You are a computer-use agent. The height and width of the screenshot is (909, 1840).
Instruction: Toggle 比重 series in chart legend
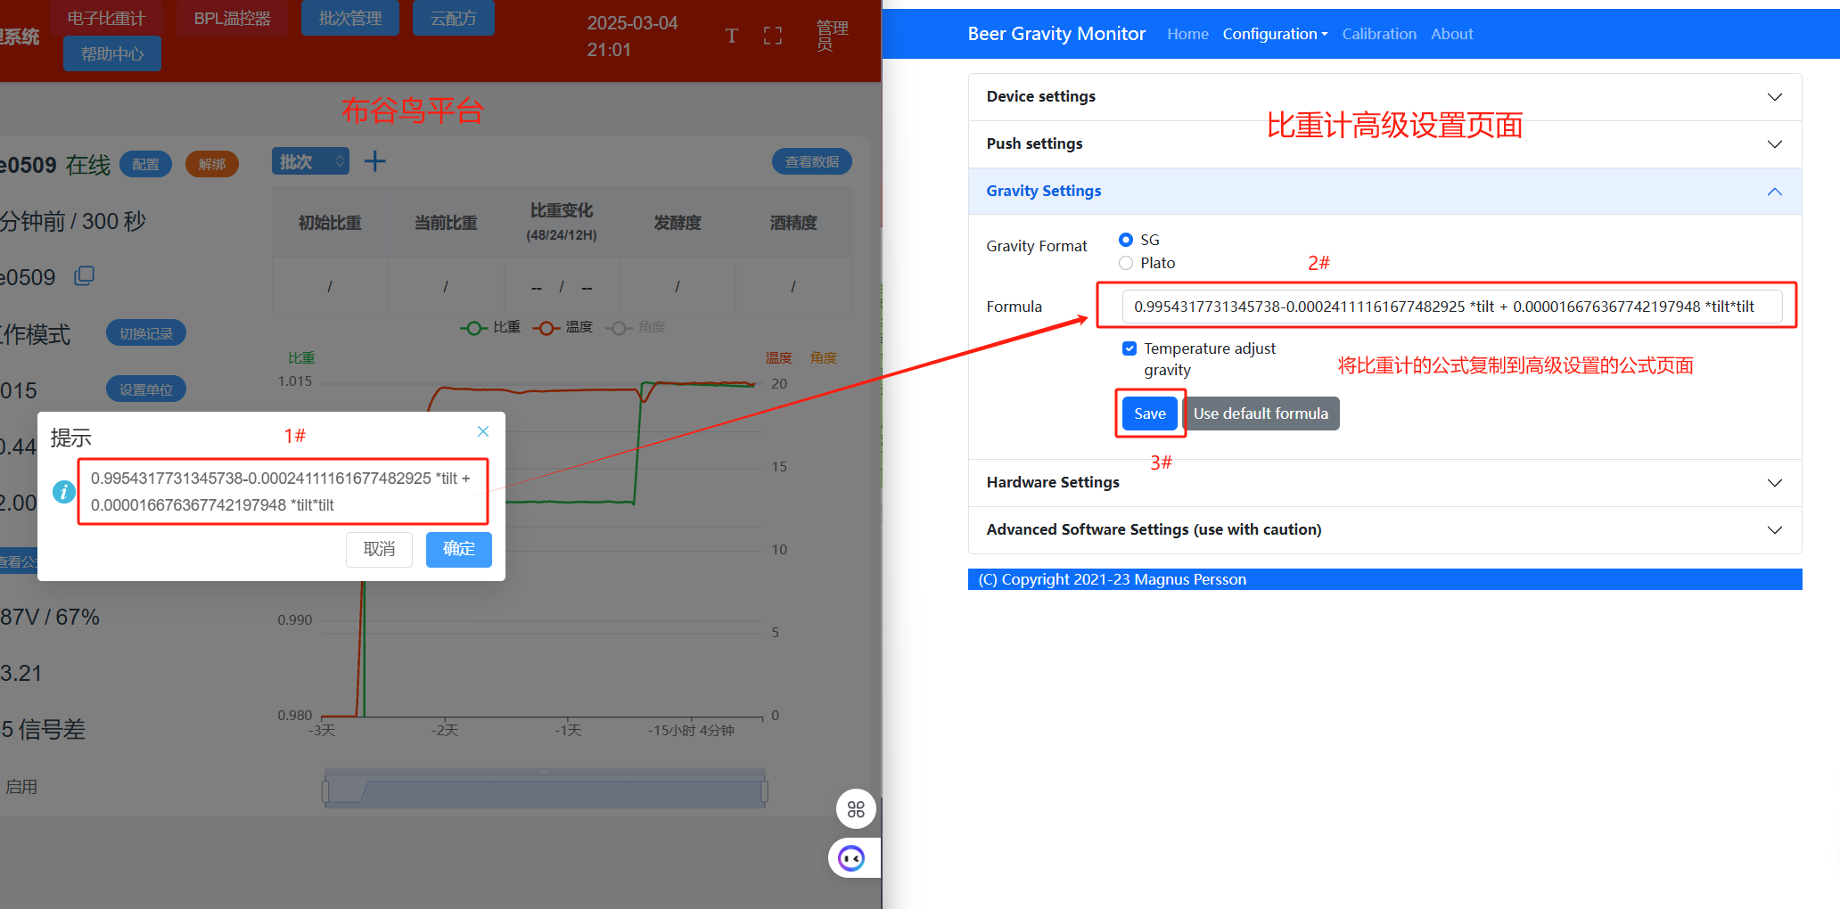tap(489, 327)
